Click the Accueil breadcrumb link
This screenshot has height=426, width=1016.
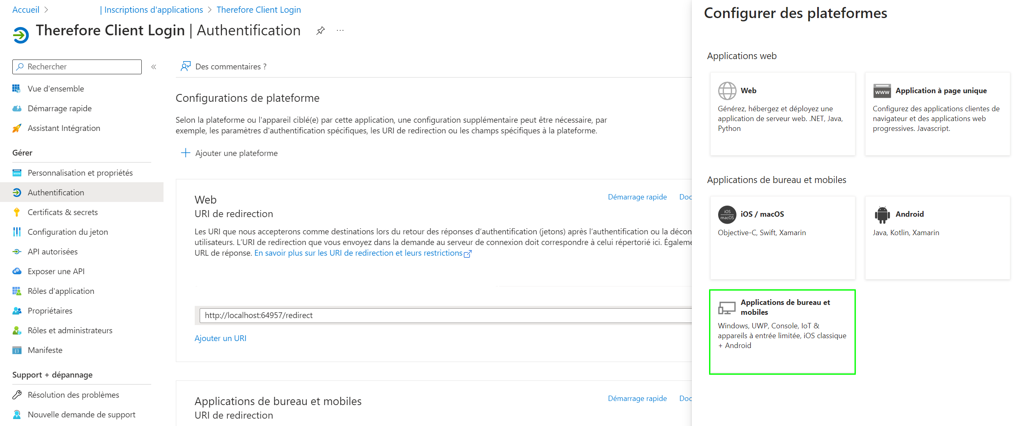26,10
